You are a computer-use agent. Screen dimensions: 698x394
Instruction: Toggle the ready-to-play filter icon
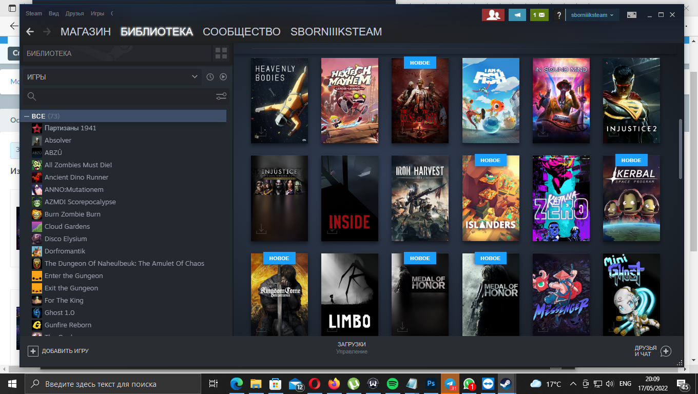[x=223, y=77]
